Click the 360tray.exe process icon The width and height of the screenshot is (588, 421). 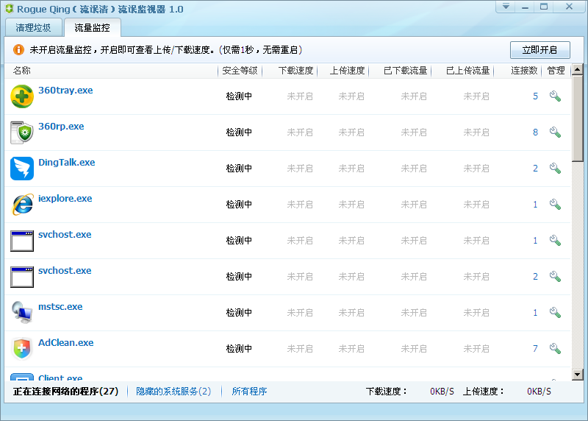22,96
